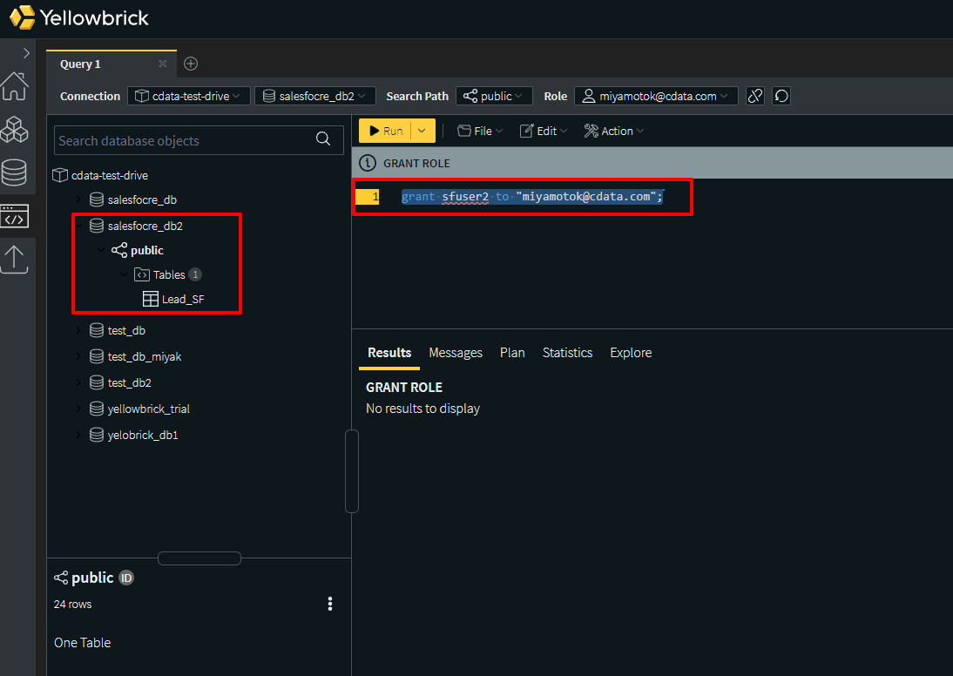Expand the yellowbrick_trial database node

(x=78, y=409)
